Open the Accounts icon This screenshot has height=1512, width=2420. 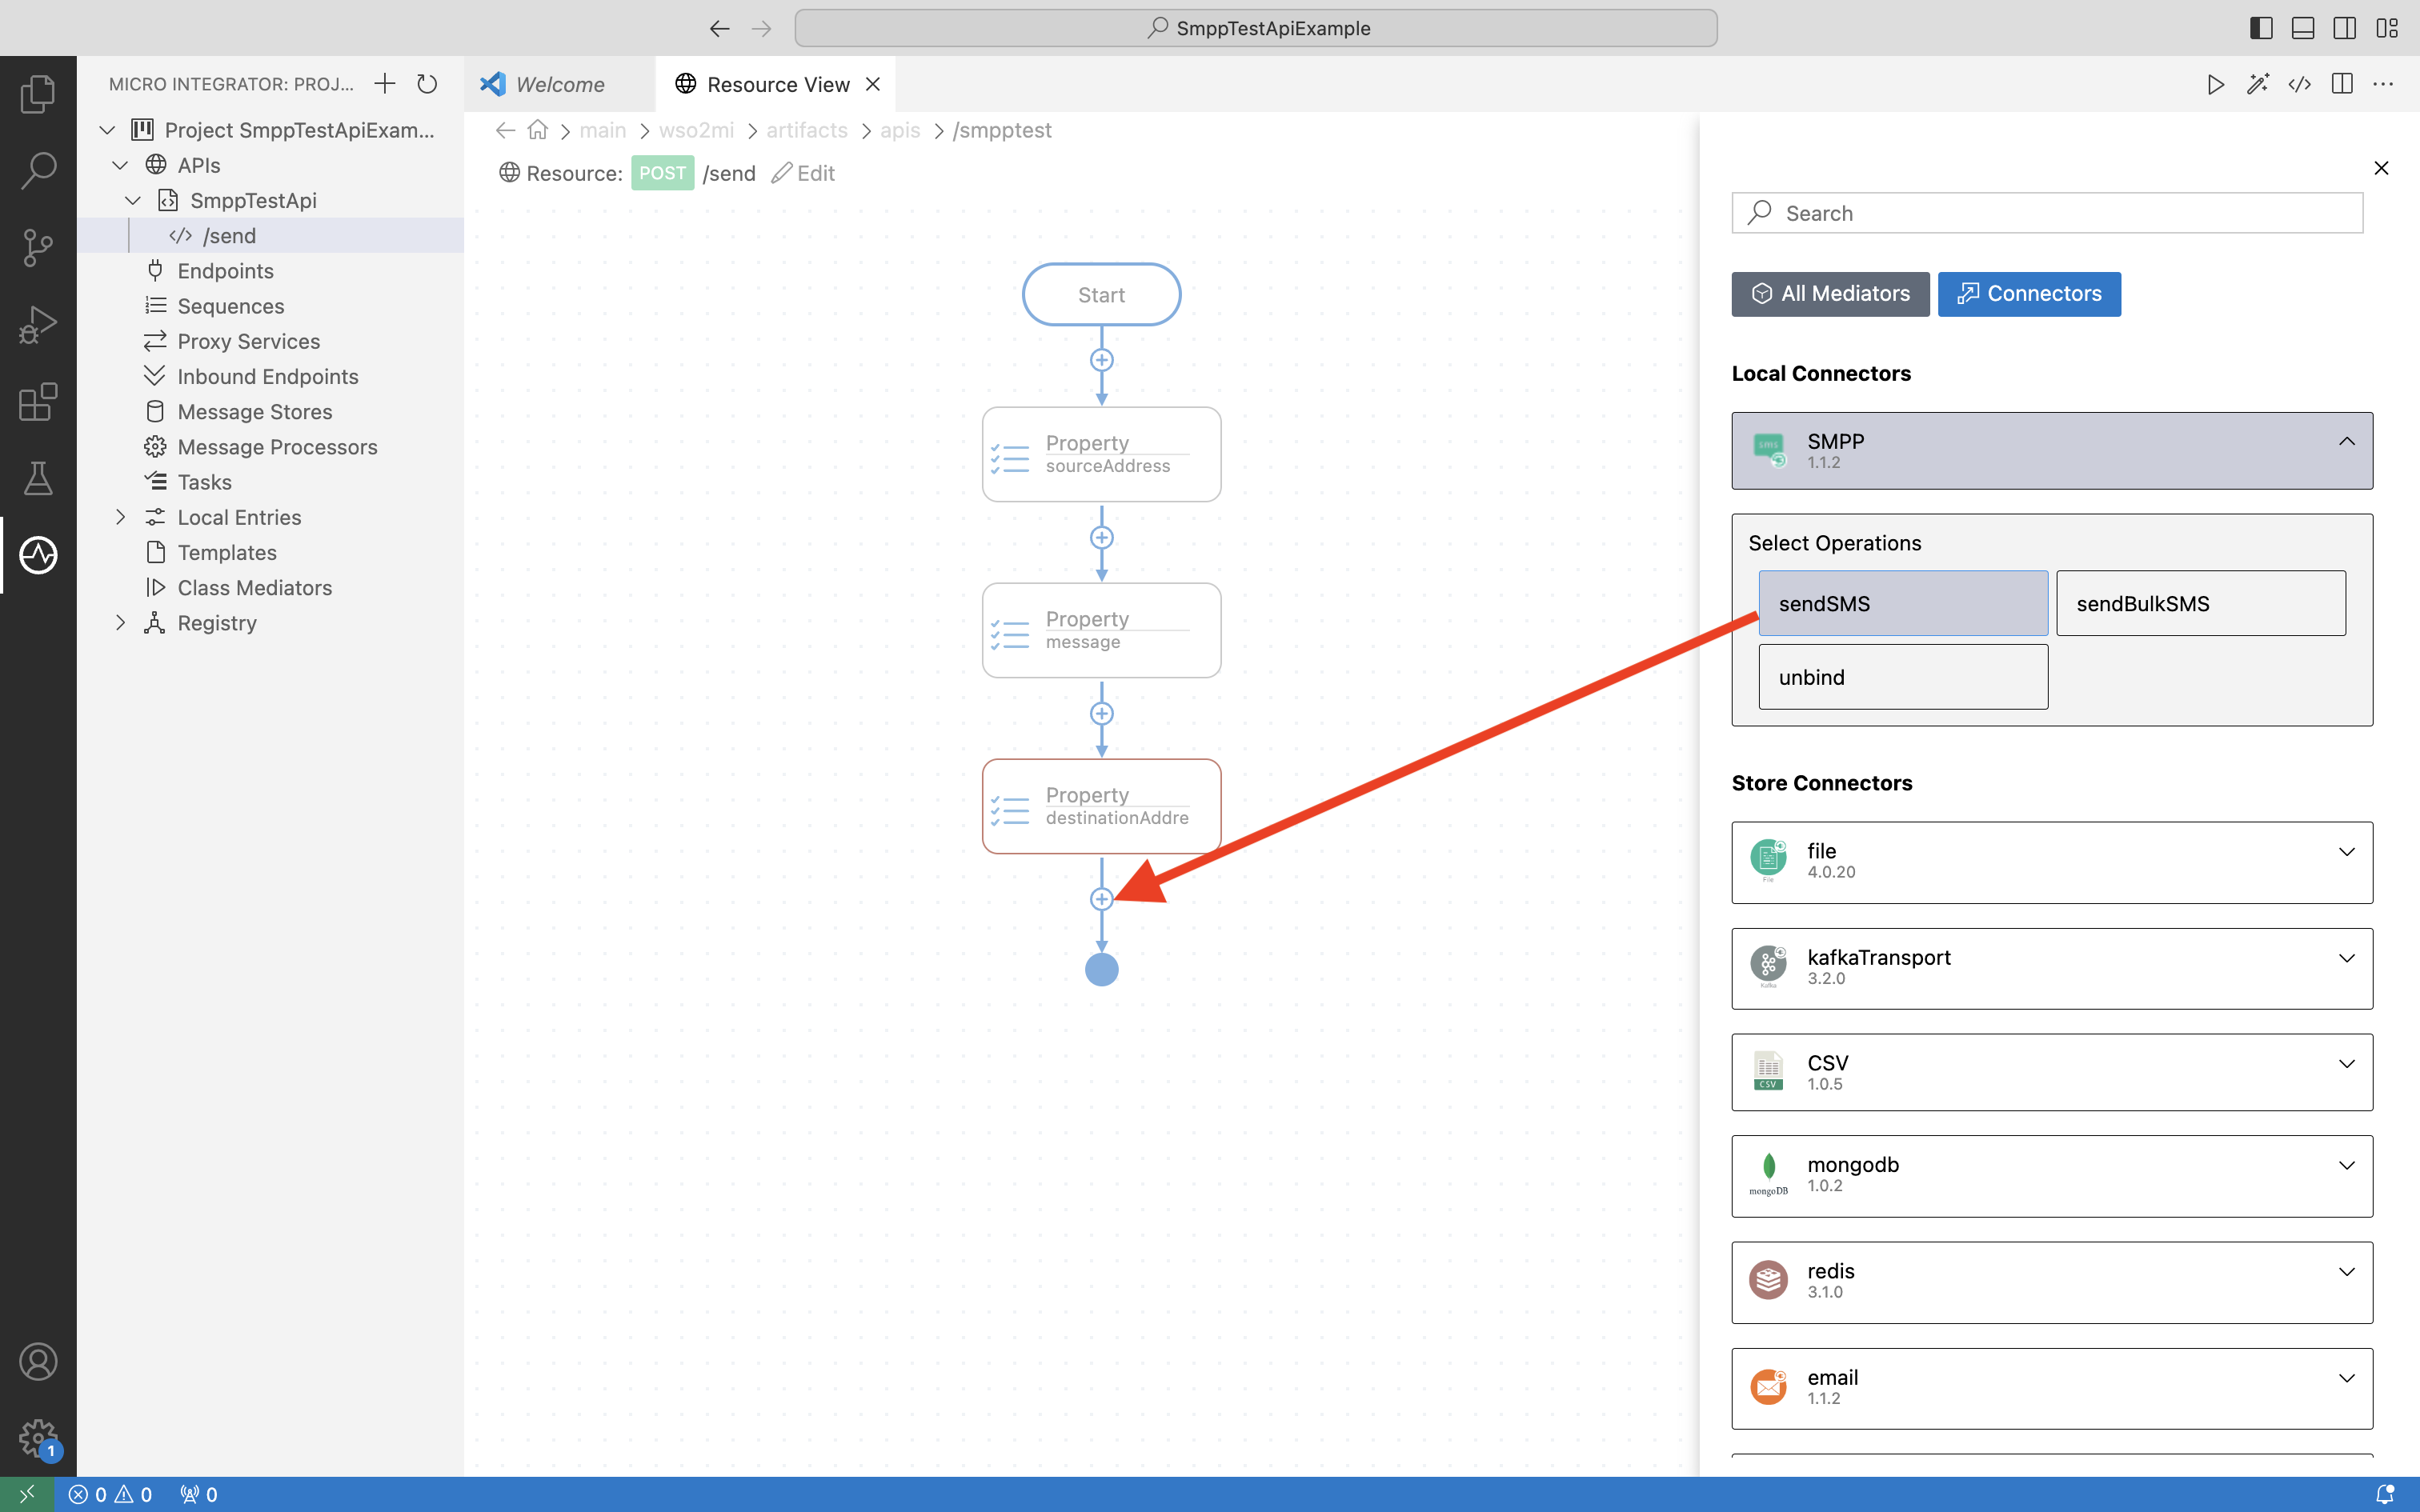[x=38, y=1362]
